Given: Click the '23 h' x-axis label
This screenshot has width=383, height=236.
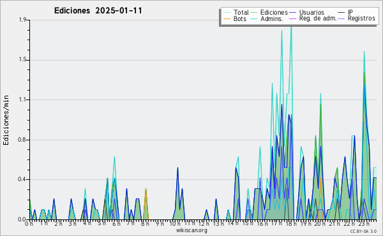Looking at the screenshot, I should (x=364, y=223).
